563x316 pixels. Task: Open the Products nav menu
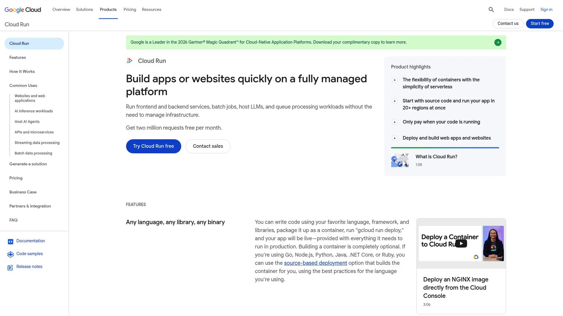point(108,10)
